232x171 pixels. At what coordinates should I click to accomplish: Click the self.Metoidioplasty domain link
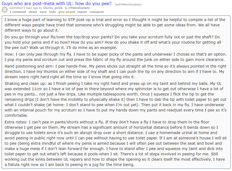(128, 4)
